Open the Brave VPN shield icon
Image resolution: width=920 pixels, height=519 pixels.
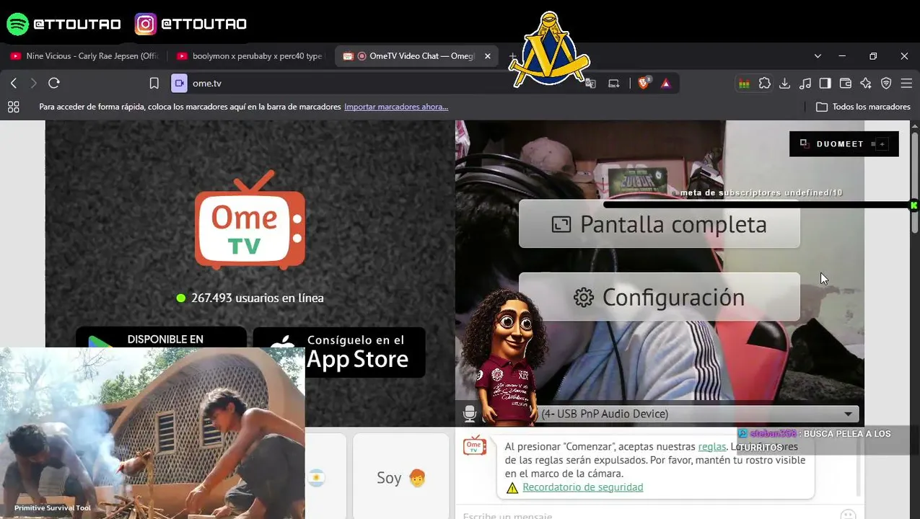tap(886, 84)
